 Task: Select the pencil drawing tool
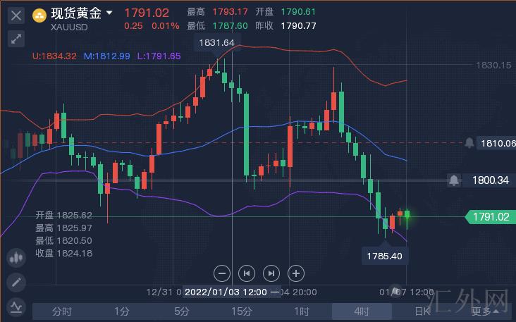click(16, 283)
